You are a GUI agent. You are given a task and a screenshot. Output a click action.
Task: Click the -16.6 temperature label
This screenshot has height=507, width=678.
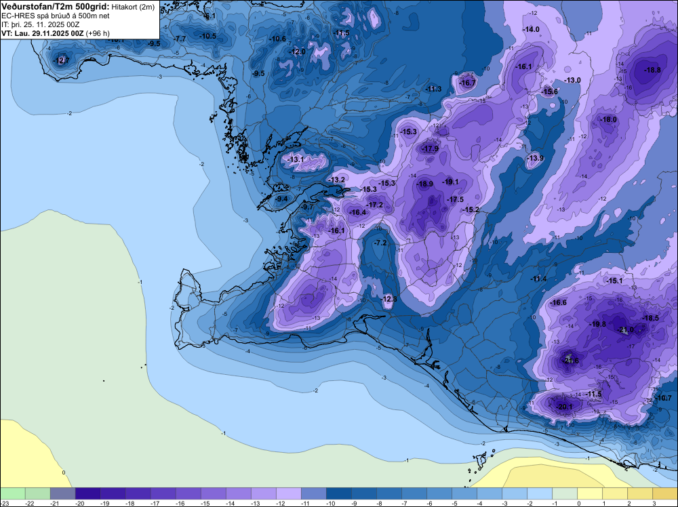pos(558,302)
